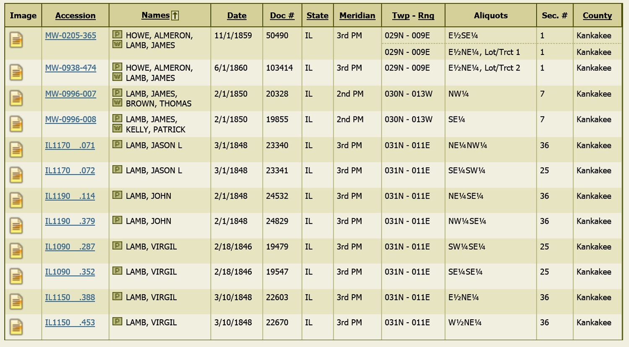Screen dimensions: 629x347
Task: Sort by Meridian column header
Action: point(357,16)
